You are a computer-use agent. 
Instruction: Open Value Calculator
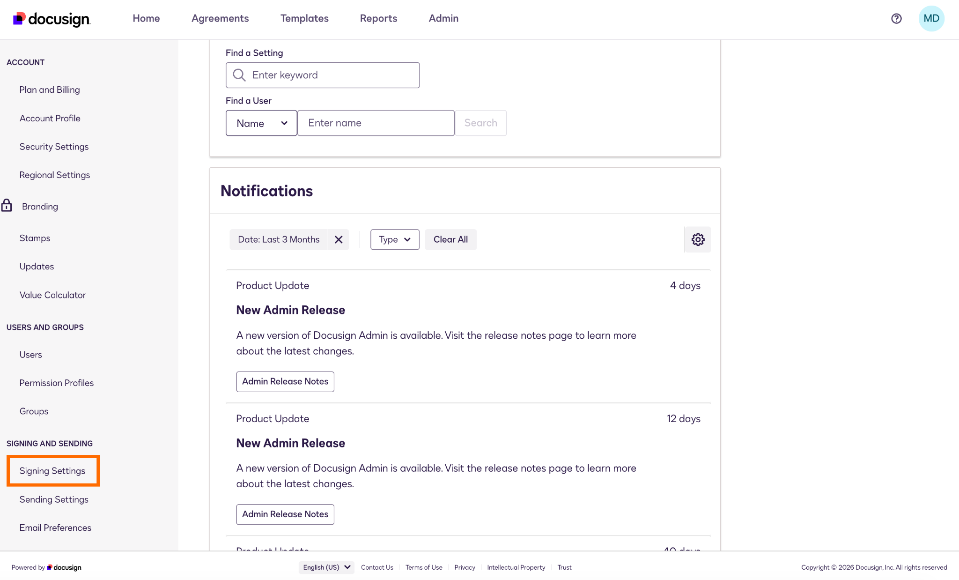(52, 295)
